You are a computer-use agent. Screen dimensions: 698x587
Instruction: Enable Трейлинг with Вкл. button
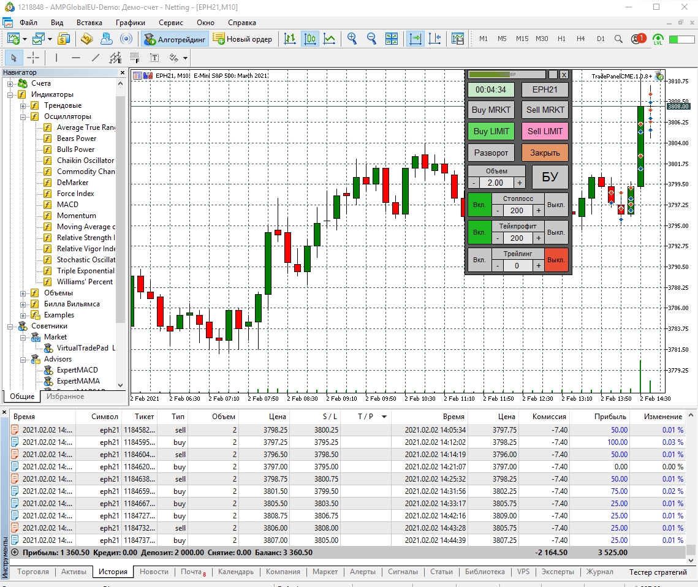pyautogui.click(x=479, y=260)
